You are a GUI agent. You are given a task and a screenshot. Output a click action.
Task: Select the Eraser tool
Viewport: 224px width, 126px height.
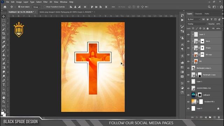coord(4,63)
